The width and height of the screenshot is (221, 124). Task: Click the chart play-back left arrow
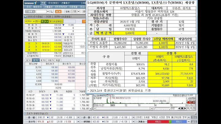pyautogui.click(x=179, y=109)
